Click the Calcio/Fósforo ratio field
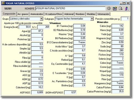 pyautogui.click(x=118, y=87)
